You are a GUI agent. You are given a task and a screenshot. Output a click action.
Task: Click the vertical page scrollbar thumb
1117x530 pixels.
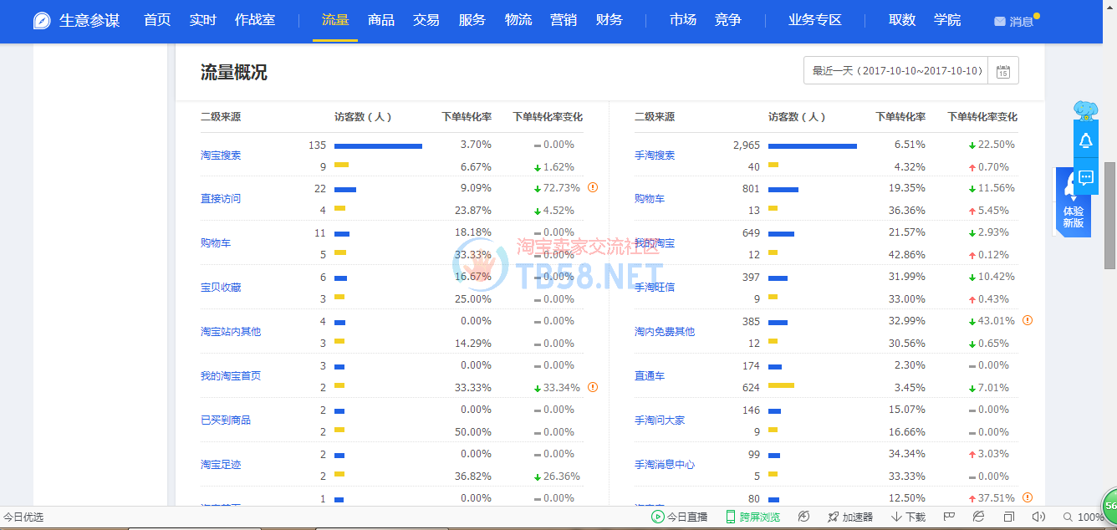(x=1109, y=215)
